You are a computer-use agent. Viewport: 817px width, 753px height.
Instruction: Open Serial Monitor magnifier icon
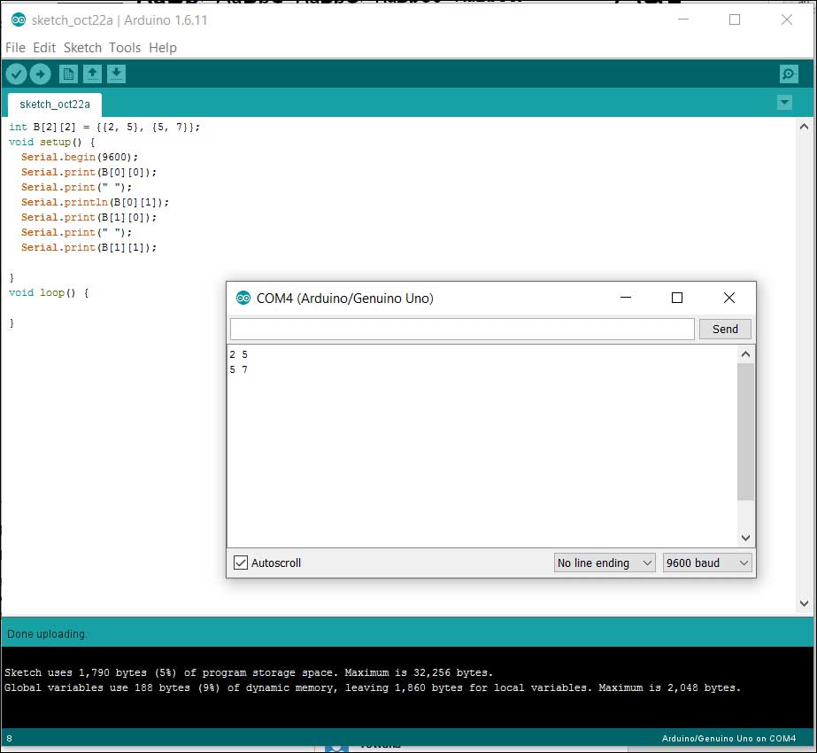[788, 74]
